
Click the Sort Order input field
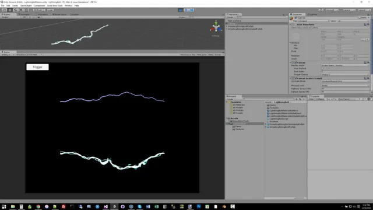point(345,71)
